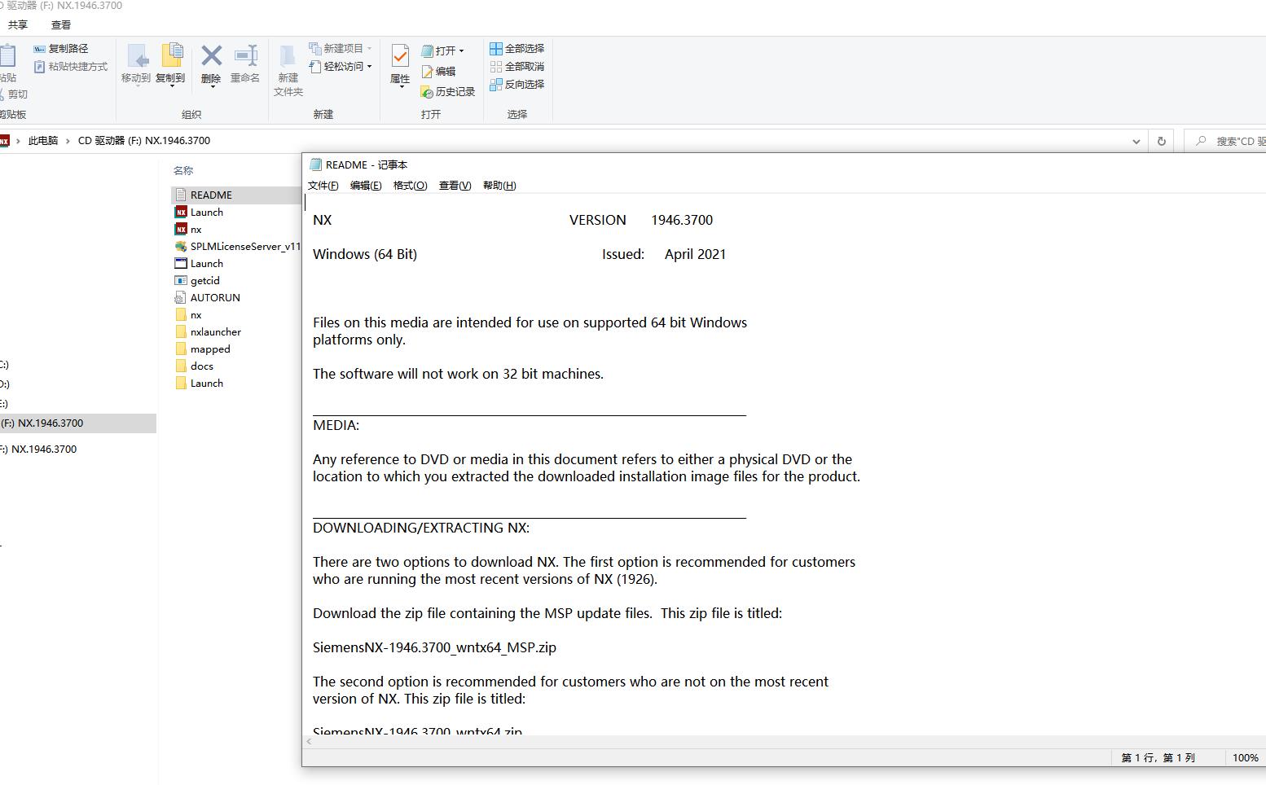Screen dimensions: 1266x785
Task: Click 此电脑 in the address bar breadcrumb
Action: (43, 141)
